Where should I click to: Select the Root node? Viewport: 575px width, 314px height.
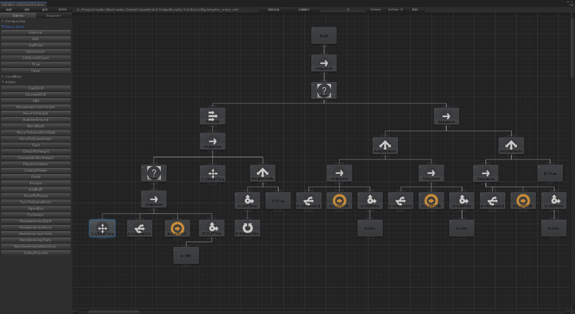pos(324,35)
